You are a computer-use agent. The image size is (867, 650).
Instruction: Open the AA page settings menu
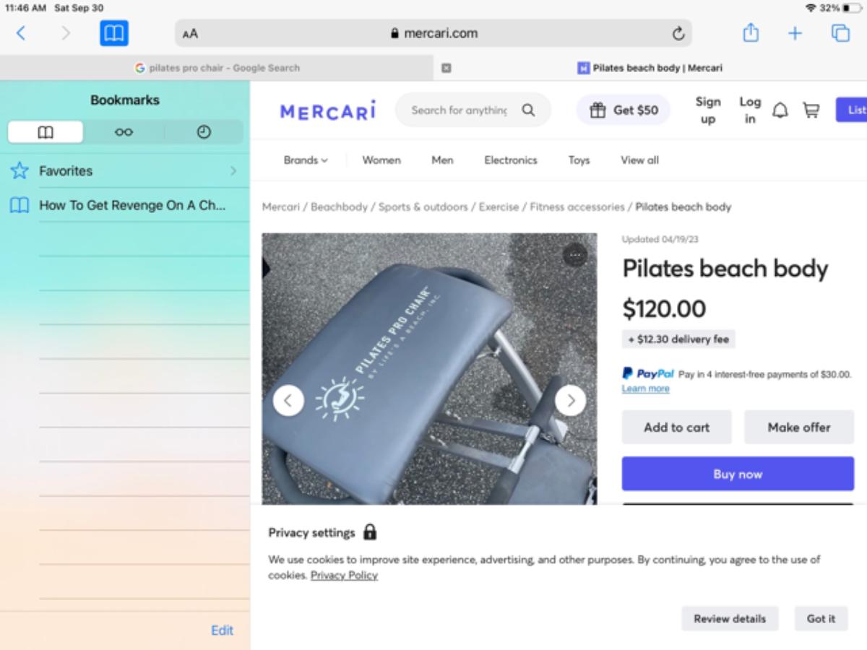tap(190, 34)
